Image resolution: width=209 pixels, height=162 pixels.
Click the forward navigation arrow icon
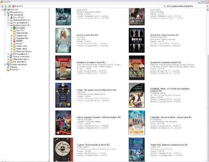pyautogui.click(x=6, y=6)
